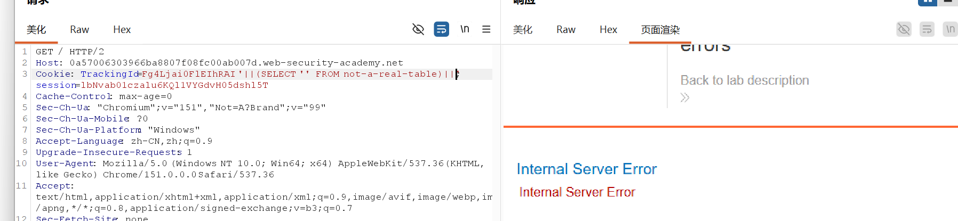Switch request view to Hex tab
958x221 pixels.
122,30
